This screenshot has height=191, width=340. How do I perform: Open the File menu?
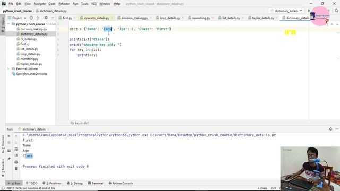[x=11, y=4]
